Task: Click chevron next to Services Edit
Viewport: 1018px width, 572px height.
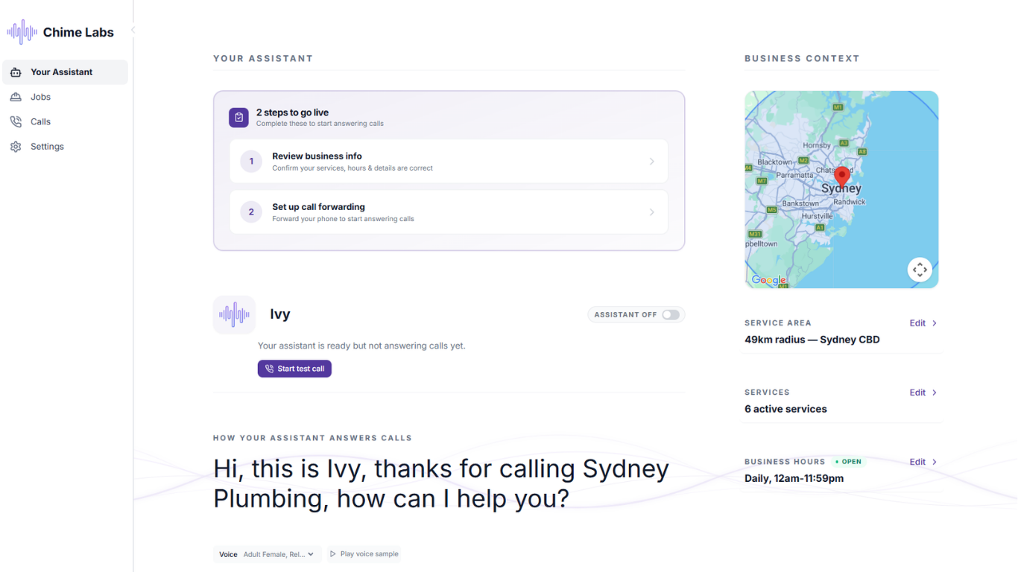Action: point(935,393)
